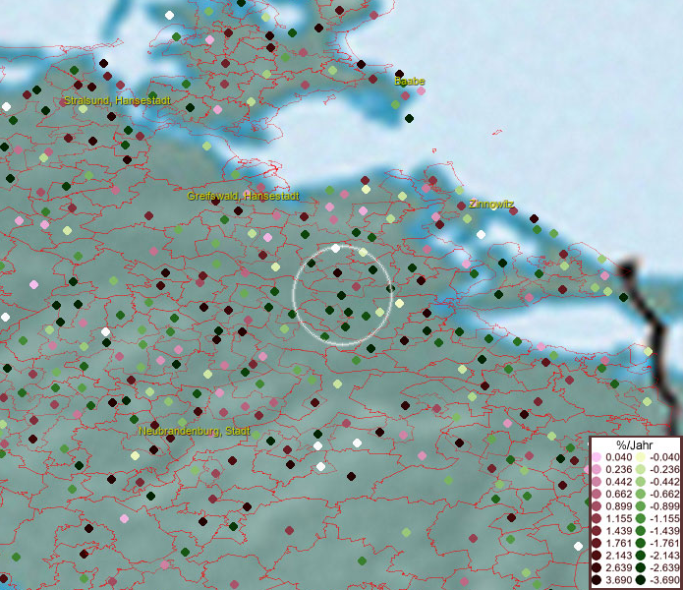
Task: Pick the 0.040 pink legend swatch
Action: tap(597, 457)
